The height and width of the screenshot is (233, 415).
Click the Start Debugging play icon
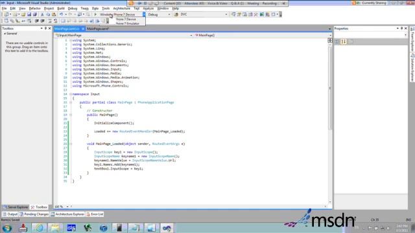(95, 14)
